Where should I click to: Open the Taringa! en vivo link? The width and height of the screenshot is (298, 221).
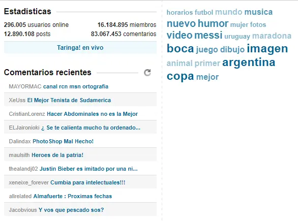click(80, 47)
